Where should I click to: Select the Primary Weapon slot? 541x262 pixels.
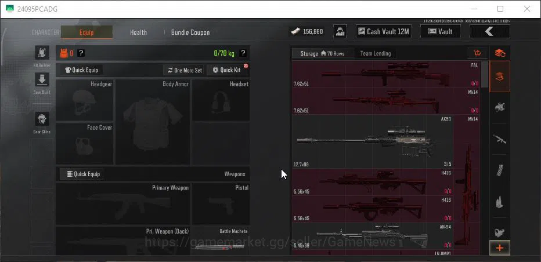[x=123, y=203]
